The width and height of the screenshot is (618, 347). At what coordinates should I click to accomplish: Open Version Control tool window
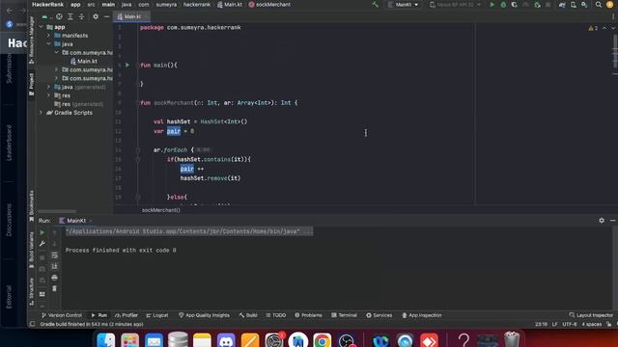(62, 315)
